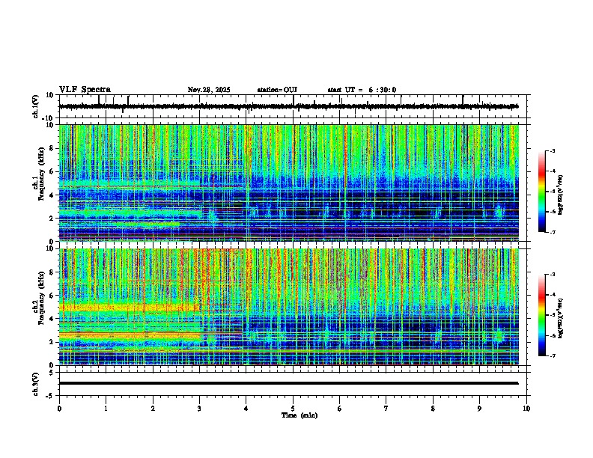
Task: Click inside the ch.1 spectrogram panel
Action: (x=288, y=183)
